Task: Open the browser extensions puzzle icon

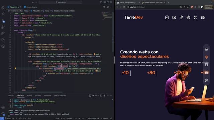Action: 195,7
